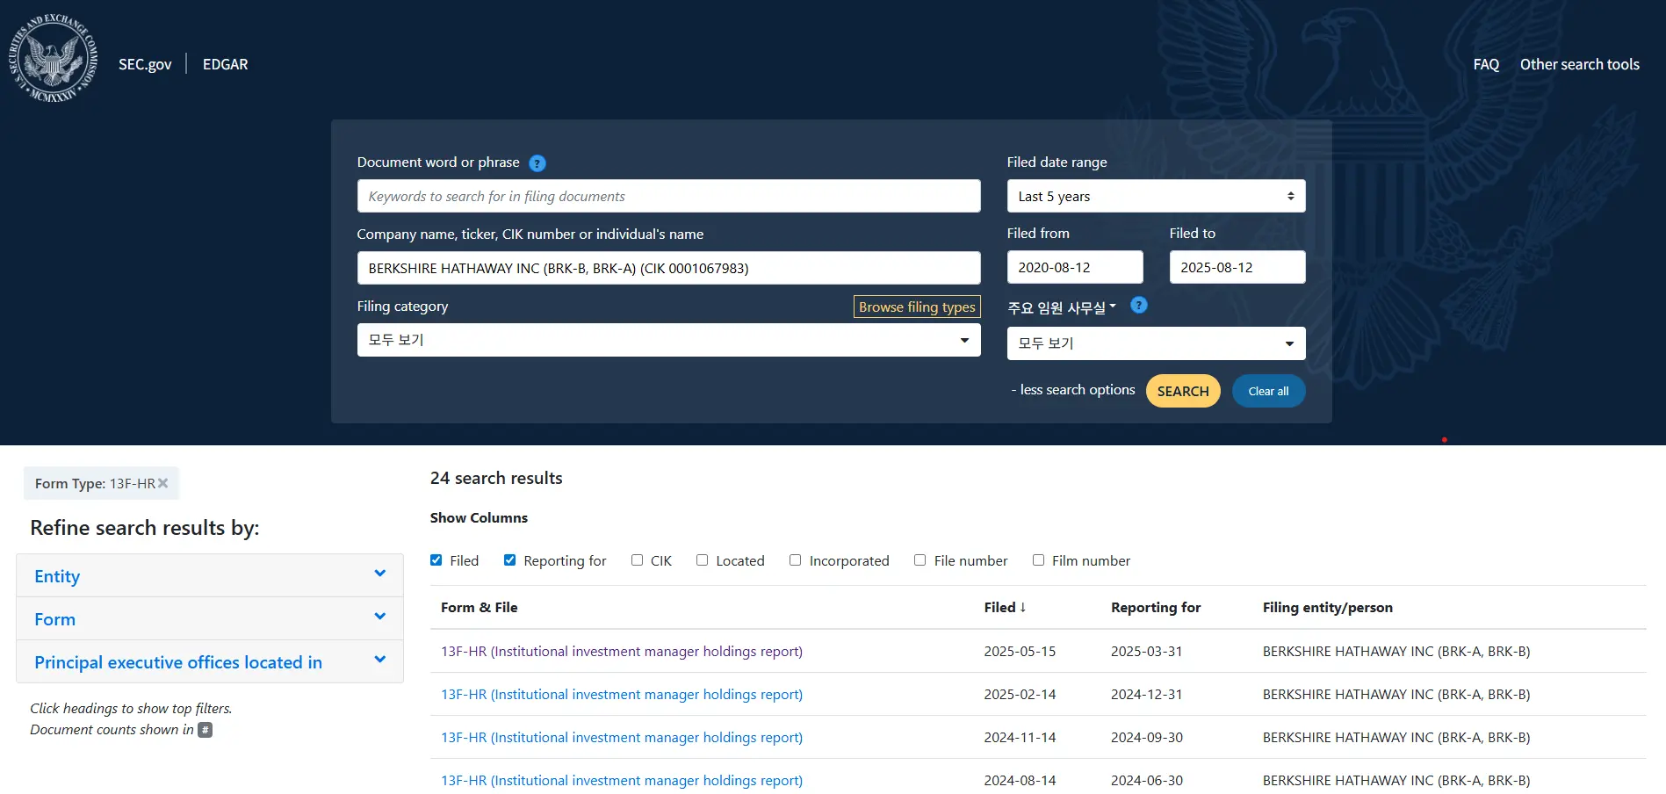The height and width of the screenshot is (794, 1666).
Task: Open the EDGAR link
Action: [226, 64]
